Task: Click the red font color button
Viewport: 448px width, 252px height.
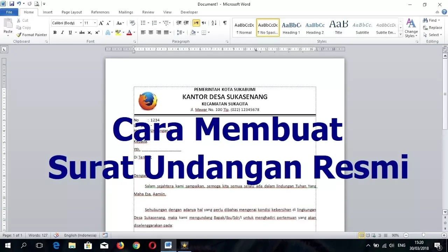Action: tap(129, 33)
